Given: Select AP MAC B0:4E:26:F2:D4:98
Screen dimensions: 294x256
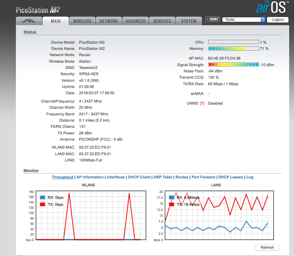Looking at the screenshot, I should (x=224, y=58).
